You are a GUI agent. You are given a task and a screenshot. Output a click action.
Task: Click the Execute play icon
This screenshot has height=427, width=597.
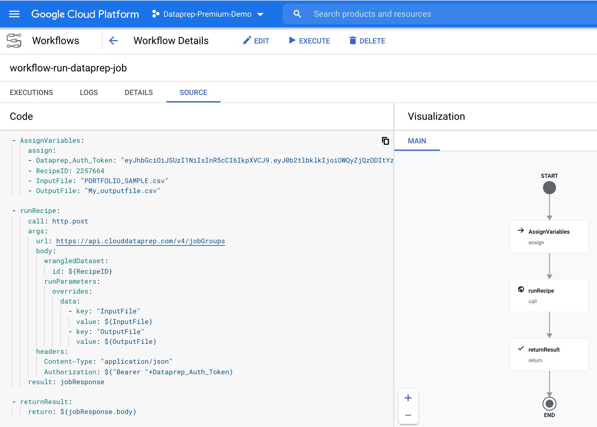click(292, 40)
